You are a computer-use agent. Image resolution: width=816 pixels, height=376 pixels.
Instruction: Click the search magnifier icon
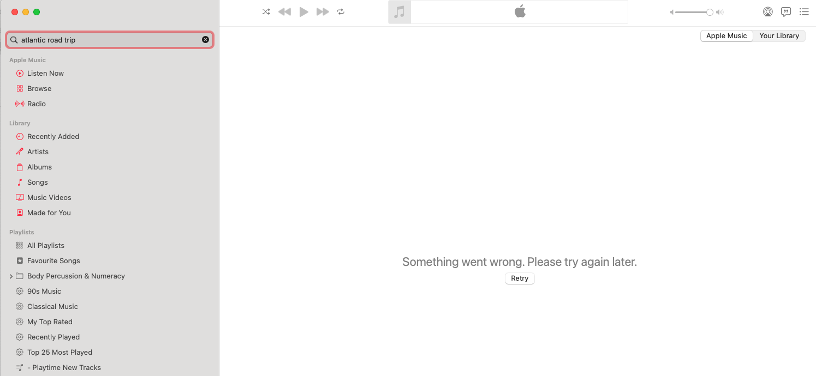click(14, 40)
